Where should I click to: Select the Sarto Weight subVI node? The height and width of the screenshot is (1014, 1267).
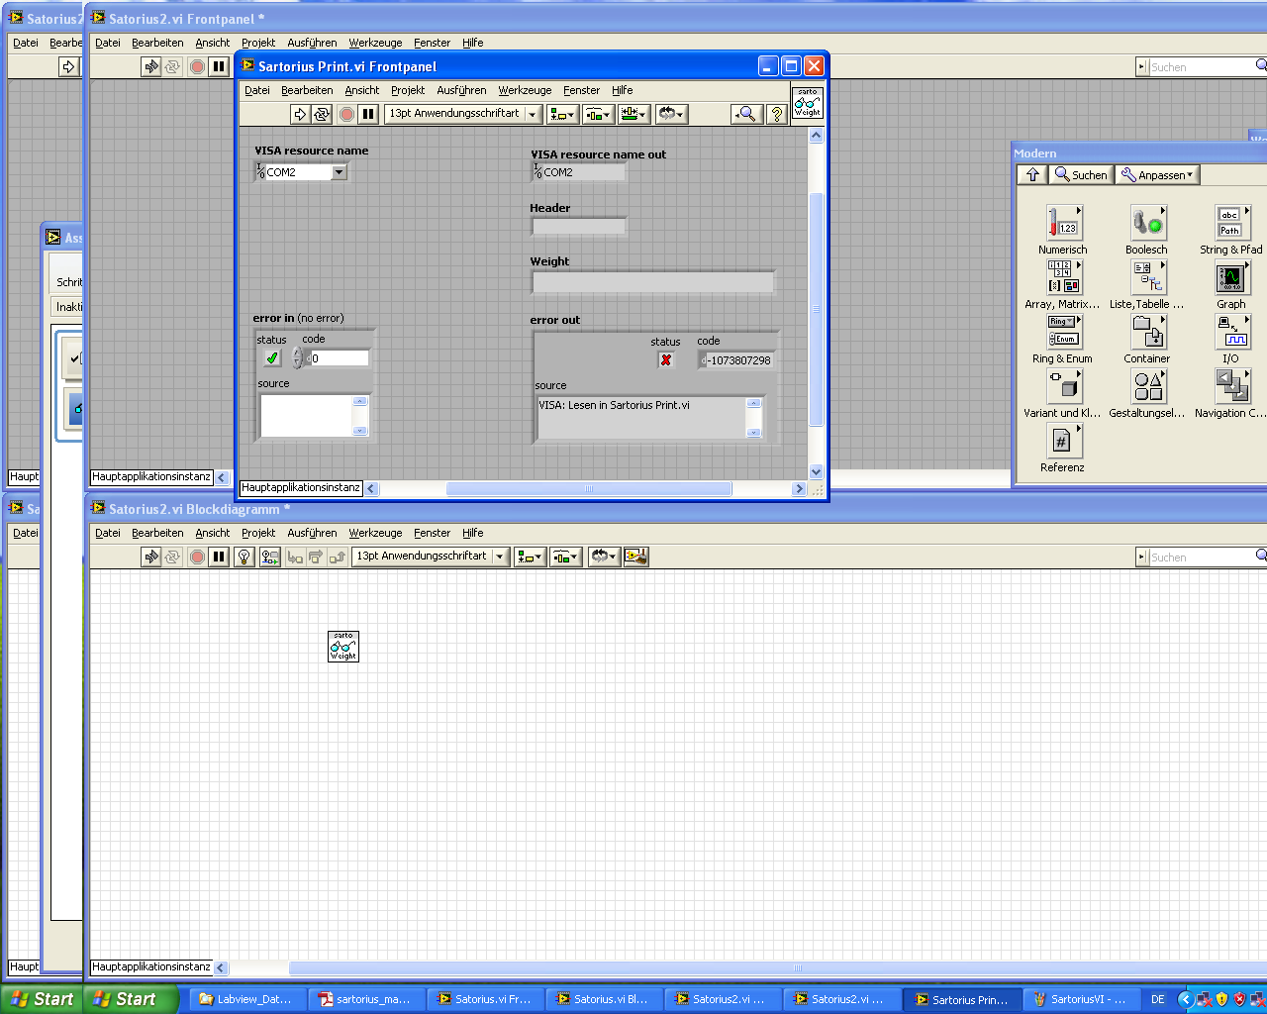point(343,647)
